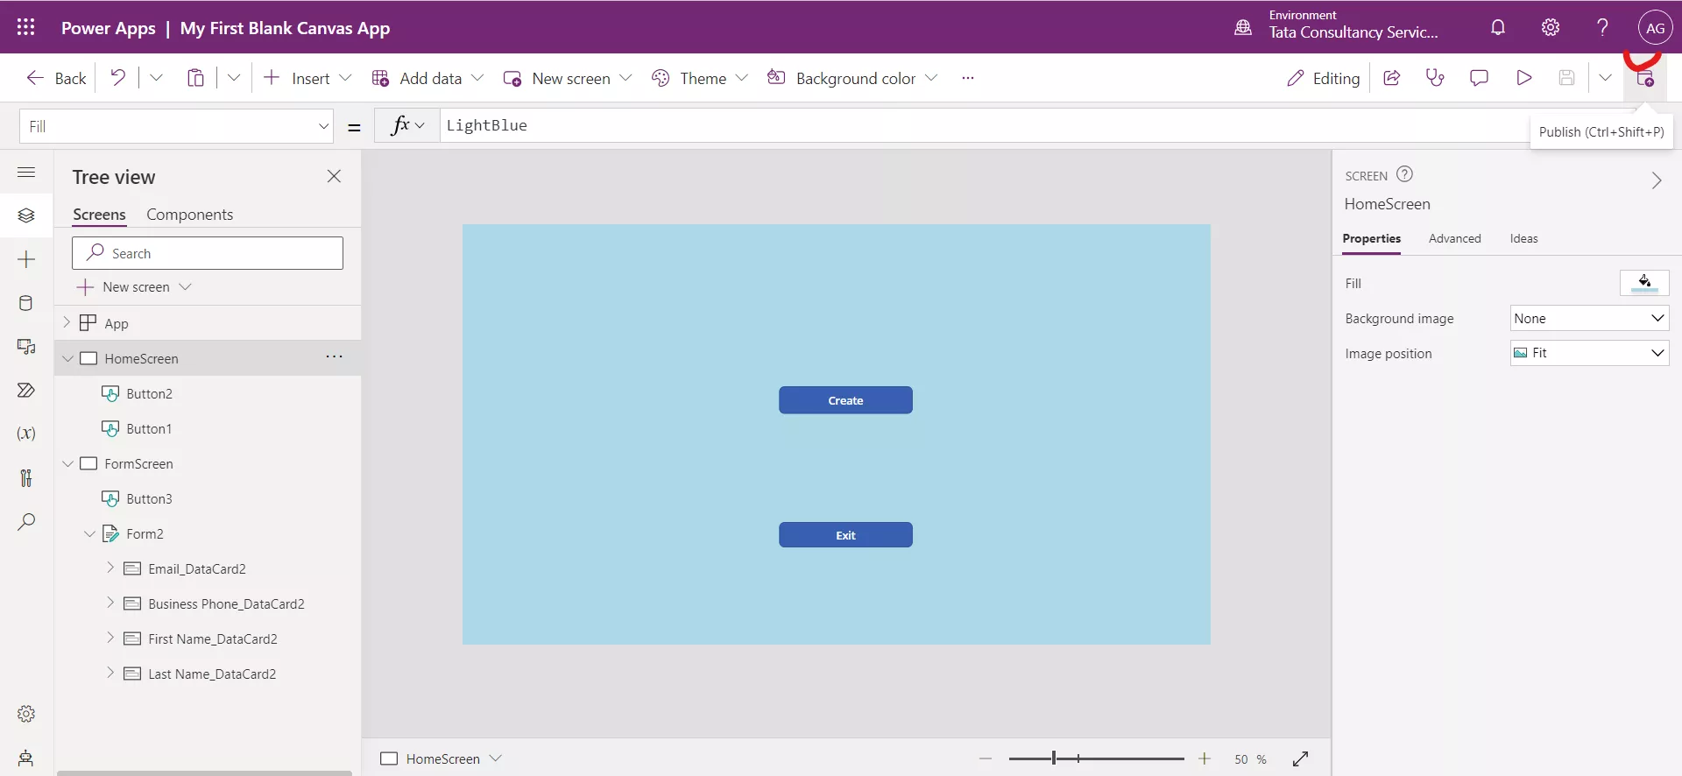1682x776 pixels.
Task: Click the Publish icon
Action: pyautogui.click(x=1645, y=78)
